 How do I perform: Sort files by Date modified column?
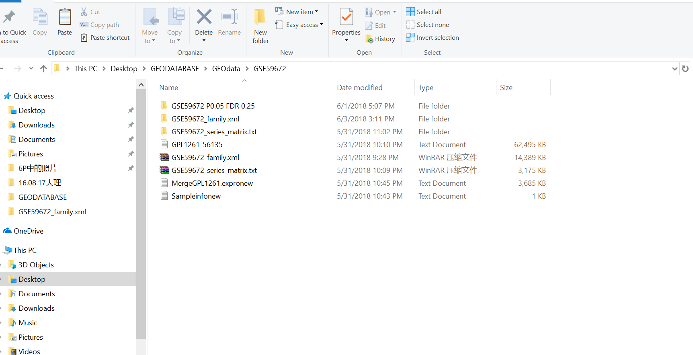click(x=359, y=88)
